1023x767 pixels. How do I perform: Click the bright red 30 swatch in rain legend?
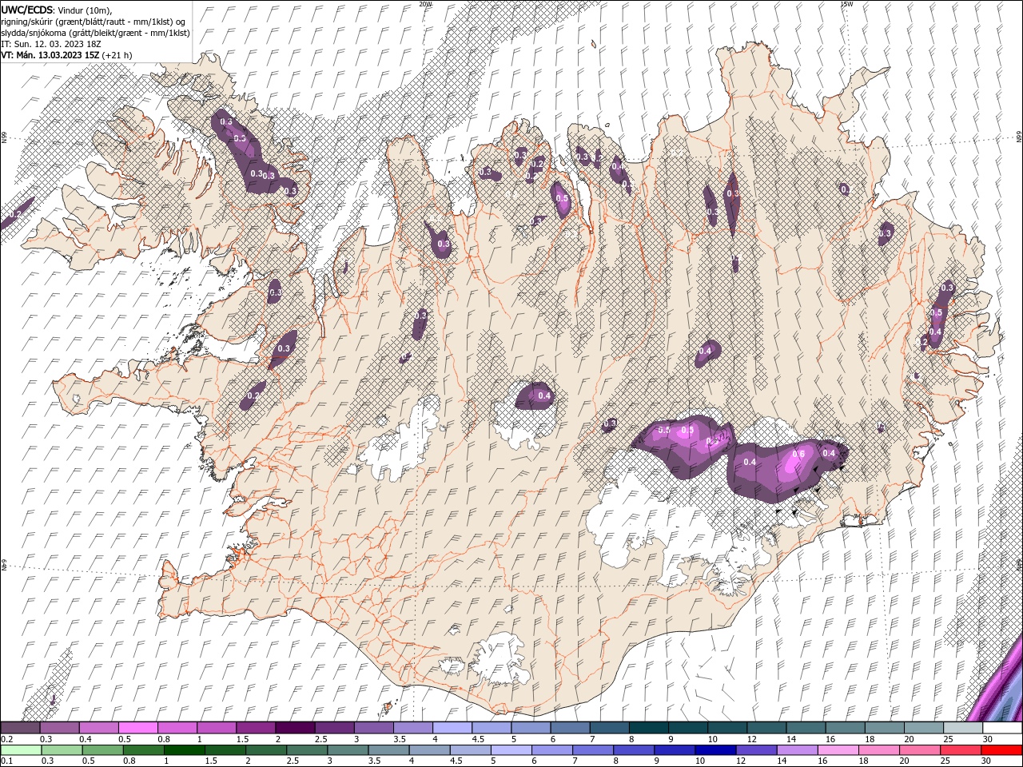coord(1001,750)
